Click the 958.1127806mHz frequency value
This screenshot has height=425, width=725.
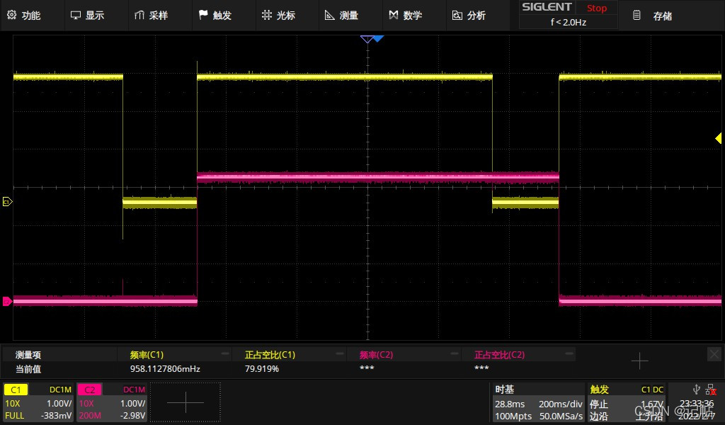[164, 368]
